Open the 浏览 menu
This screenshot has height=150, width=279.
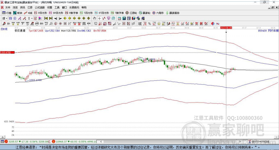15,7
